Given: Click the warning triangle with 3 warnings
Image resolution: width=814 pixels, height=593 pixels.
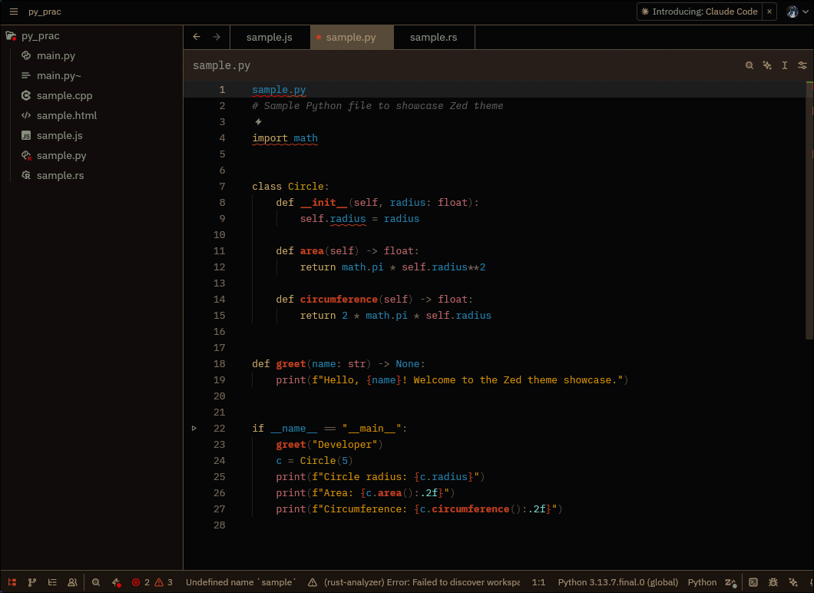Looking at the screenshot, I should tap(164, 582).
